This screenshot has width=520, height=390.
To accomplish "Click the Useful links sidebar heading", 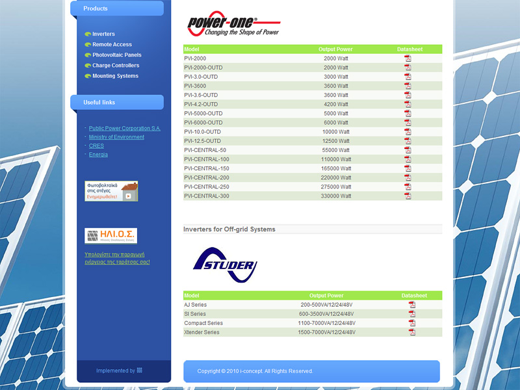I will point(99,103).
